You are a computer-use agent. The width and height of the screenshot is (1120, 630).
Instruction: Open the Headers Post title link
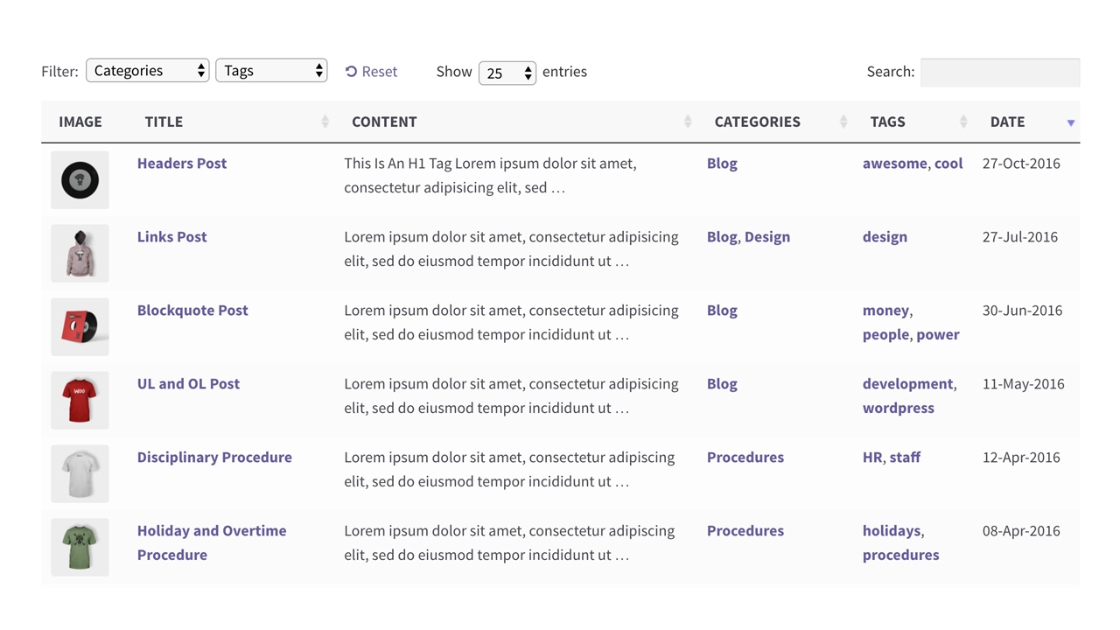(x=182, y=164)
